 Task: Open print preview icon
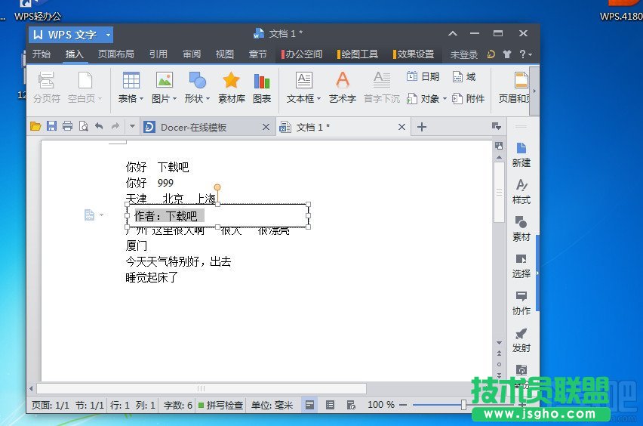(83, 126)
